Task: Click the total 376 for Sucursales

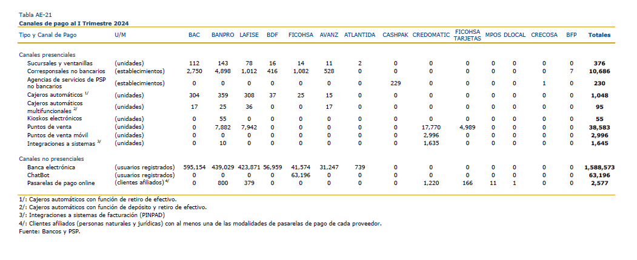Action: 599,63
